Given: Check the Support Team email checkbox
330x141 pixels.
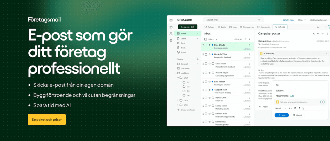Looking at the screenshot, I should coord(206,90).
